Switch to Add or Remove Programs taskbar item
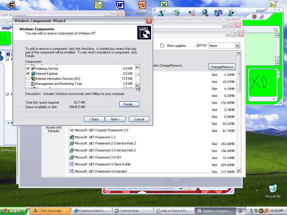The height and width of the screenshot is (215, 287). point(174,211)
